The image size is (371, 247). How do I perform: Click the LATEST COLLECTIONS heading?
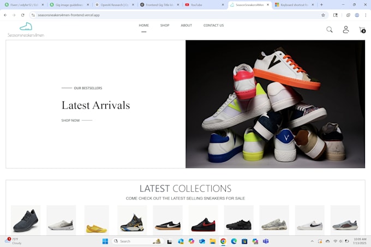click(x=185, y=188)
